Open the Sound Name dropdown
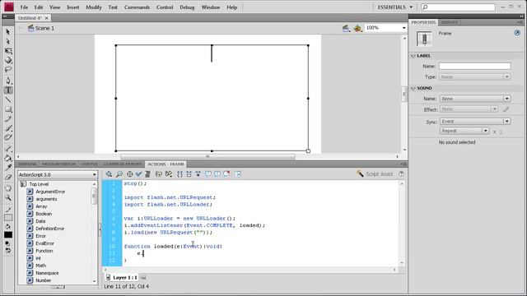527x296 pixels. 475,99
